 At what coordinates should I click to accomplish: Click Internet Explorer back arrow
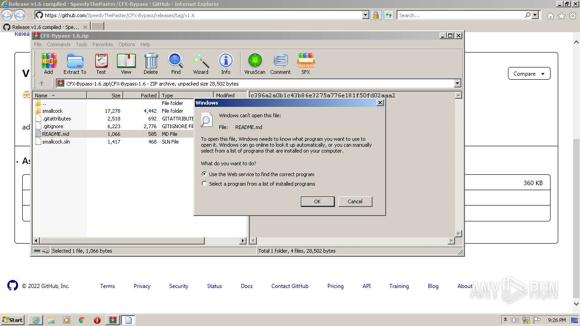pos(7,15)
